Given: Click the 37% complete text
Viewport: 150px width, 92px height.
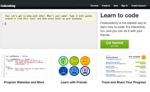Looking at the screenshot, I should tap(134, 57).
